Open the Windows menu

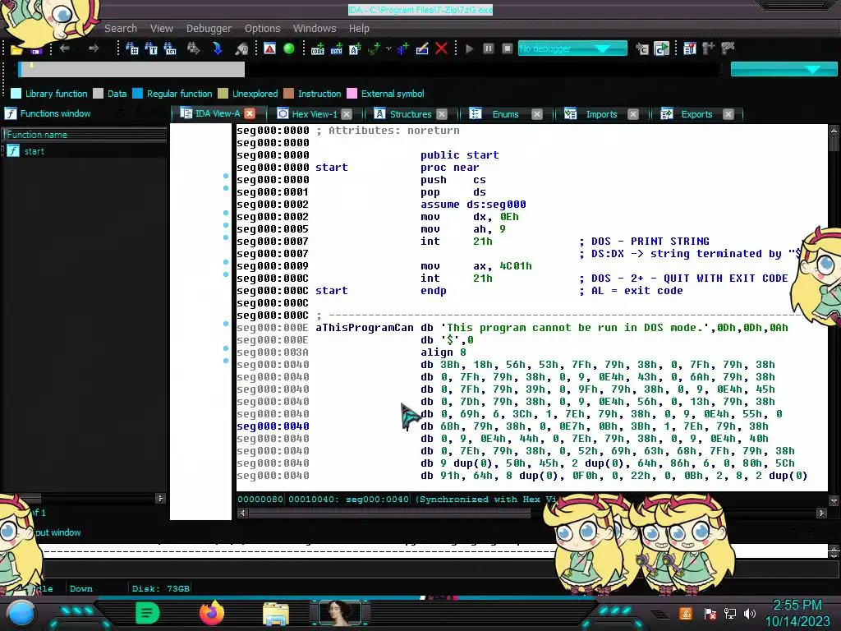point(315,29)
